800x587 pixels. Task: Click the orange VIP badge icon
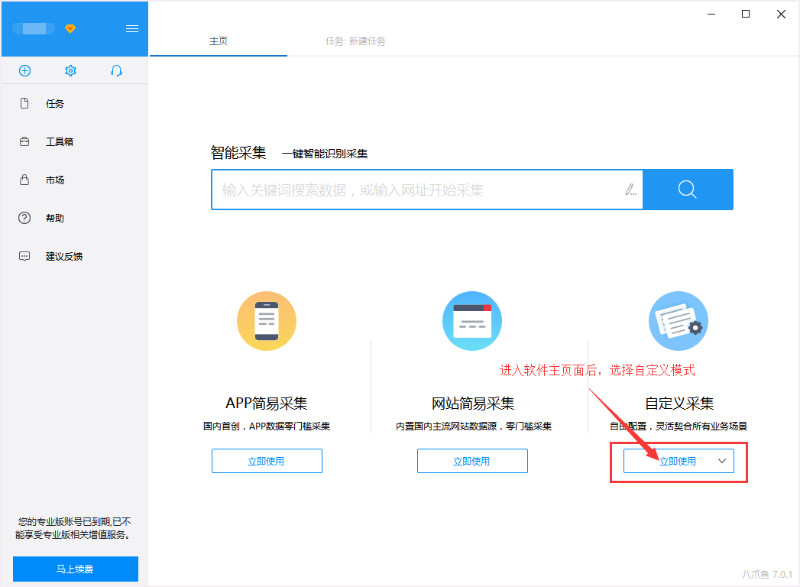click(70, 28)
